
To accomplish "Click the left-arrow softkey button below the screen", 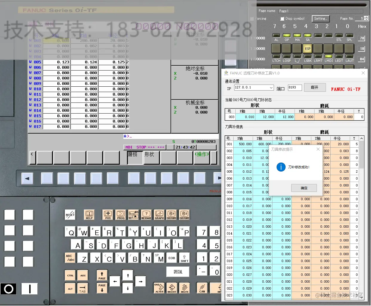I will pos(27,178).
